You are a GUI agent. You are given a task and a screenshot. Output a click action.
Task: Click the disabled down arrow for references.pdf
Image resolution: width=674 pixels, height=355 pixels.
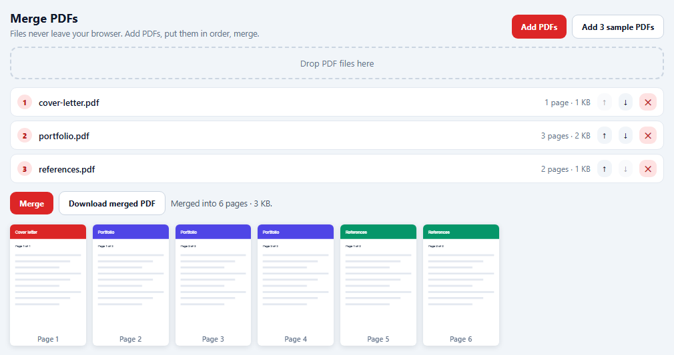625,169
